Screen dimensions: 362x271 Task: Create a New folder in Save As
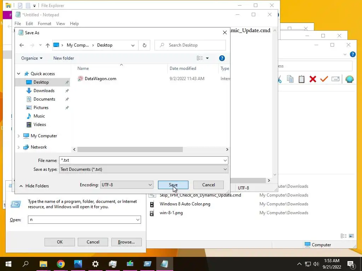[x=64, y=58]
